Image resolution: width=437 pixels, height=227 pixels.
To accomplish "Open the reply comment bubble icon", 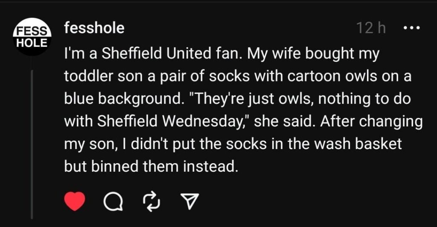I will pos(114,201).
